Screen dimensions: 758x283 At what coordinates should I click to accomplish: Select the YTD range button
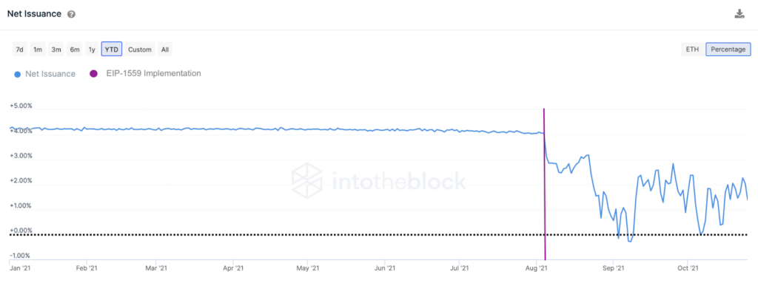point(112,50)
